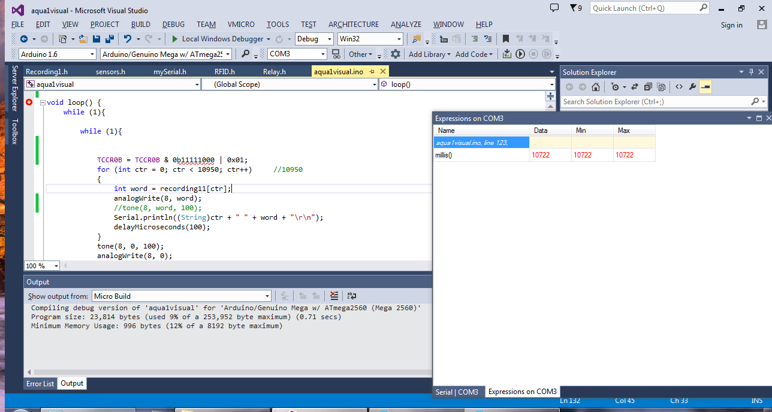
Task: Click the build and upload icon
Action: 507,54
